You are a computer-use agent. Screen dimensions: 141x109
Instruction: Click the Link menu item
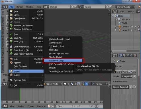(26, 59)
